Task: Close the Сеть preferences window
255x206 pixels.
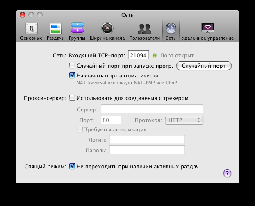Action: click(x=23, y=15)
